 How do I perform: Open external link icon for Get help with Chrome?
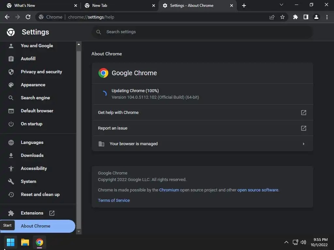pyautogui.click(x=304, y=112)
